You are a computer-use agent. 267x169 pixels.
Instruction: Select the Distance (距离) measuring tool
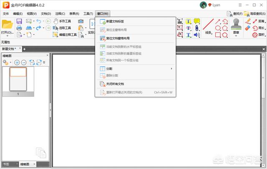(x=259, y=21)
